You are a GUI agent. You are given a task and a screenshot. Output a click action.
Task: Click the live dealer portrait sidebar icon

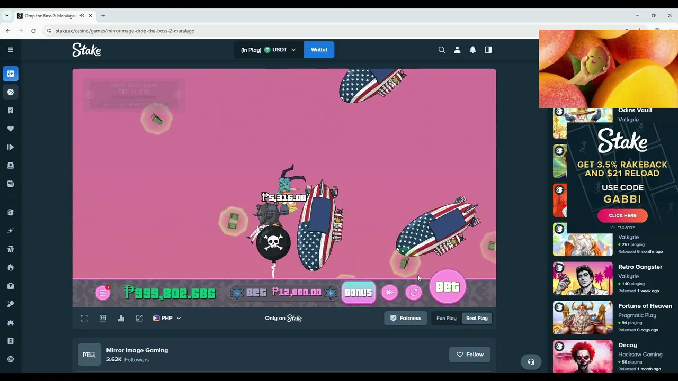pyautogui.click(x=10, y=341)
